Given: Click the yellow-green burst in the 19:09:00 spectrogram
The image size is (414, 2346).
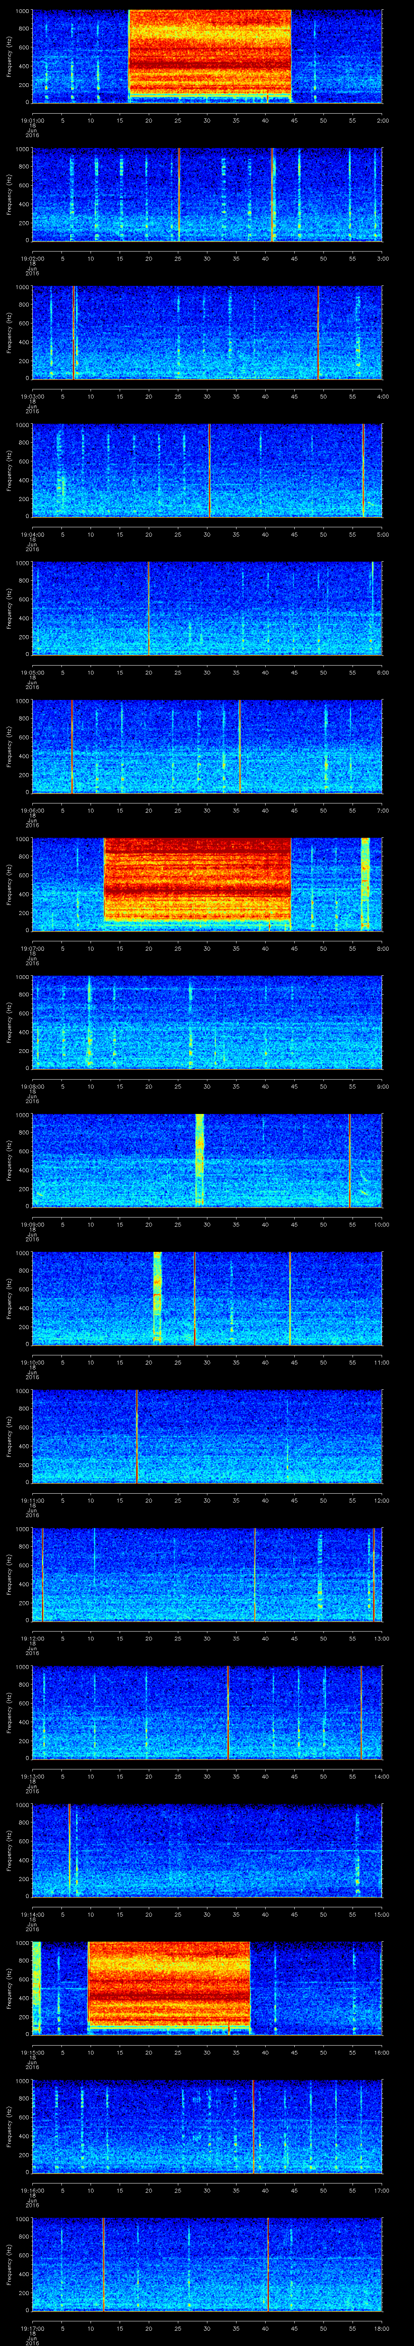Looking at the screenshot, I should pyautogui.click(x=199, y=1160).
